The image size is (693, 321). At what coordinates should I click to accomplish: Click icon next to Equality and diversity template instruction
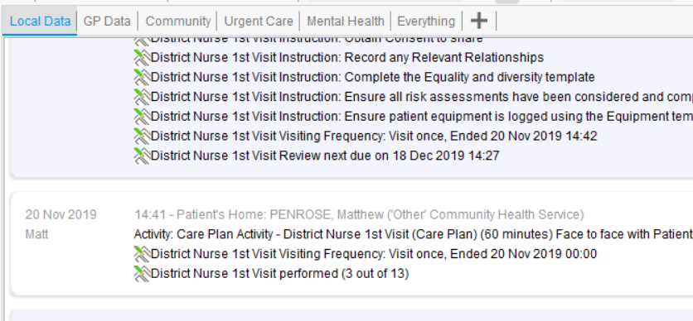[x=142, y=77]
